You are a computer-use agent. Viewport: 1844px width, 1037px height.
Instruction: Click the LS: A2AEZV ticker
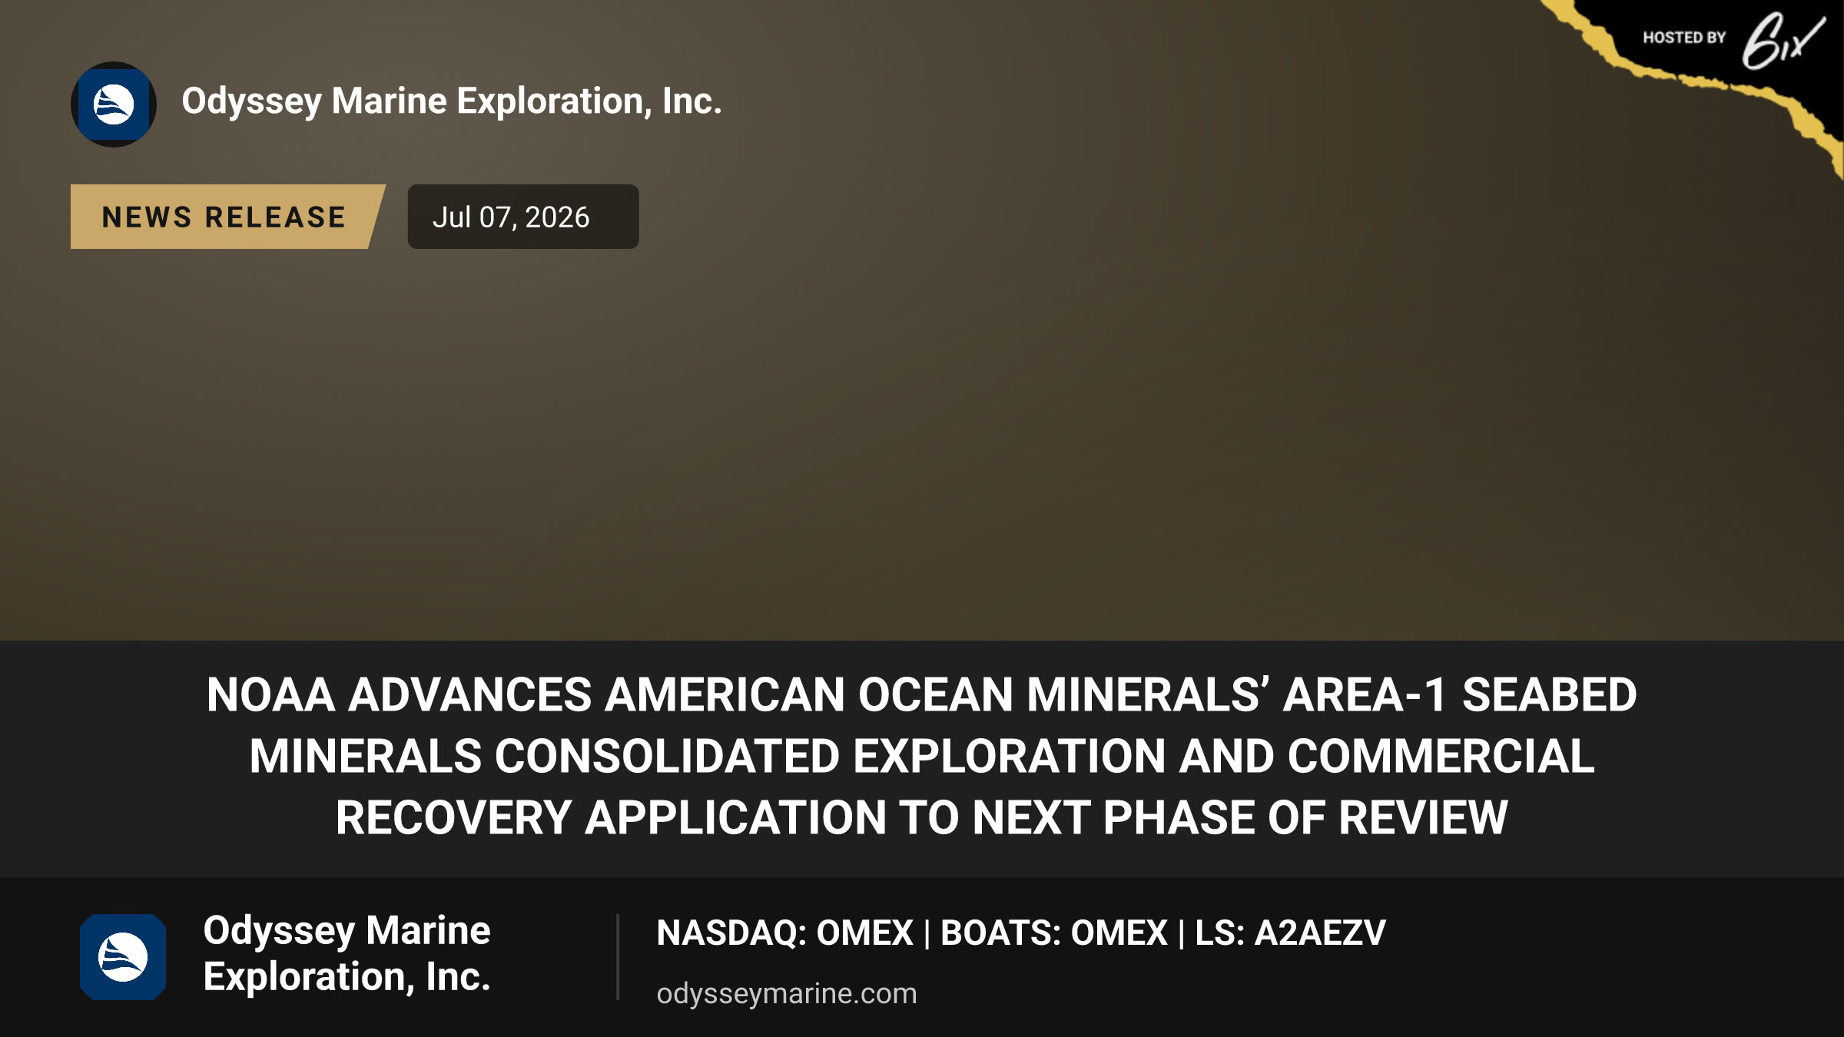click(x=1291, y=933)
